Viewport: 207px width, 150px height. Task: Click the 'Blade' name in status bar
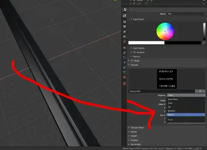(125, 148)
